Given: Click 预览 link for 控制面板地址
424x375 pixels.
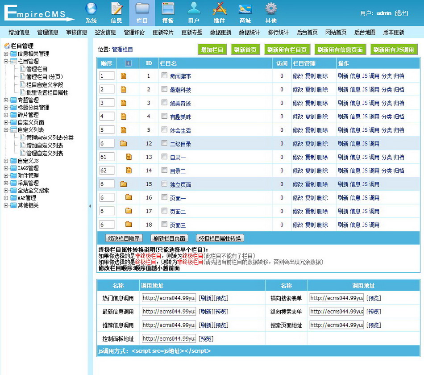Looking at the screenshot, I should click(206, 339).
